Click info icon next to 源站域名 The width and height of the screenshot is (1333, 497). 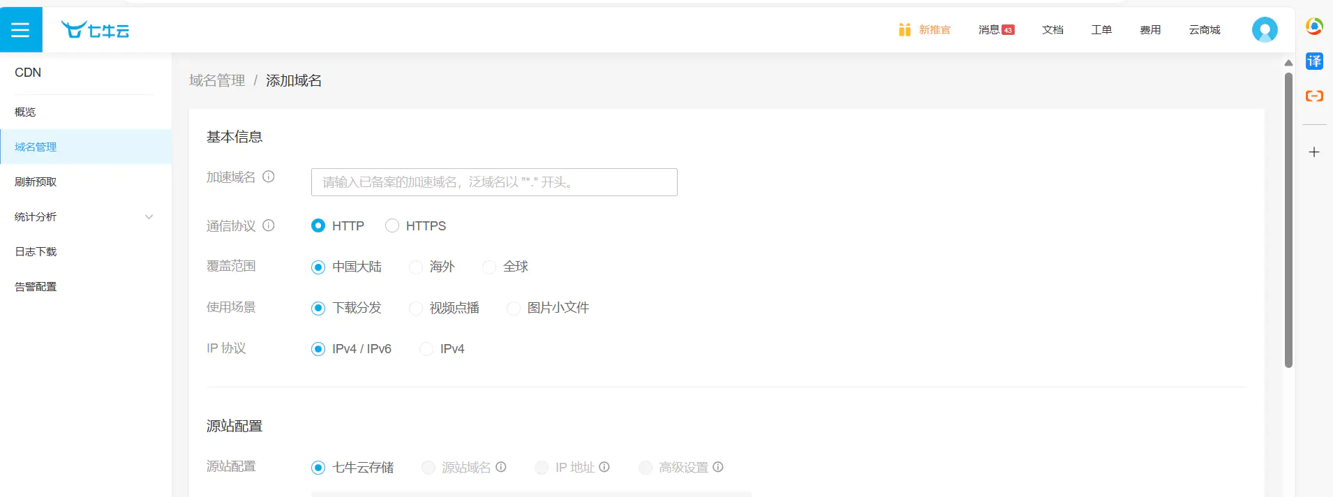pos(501,467)
